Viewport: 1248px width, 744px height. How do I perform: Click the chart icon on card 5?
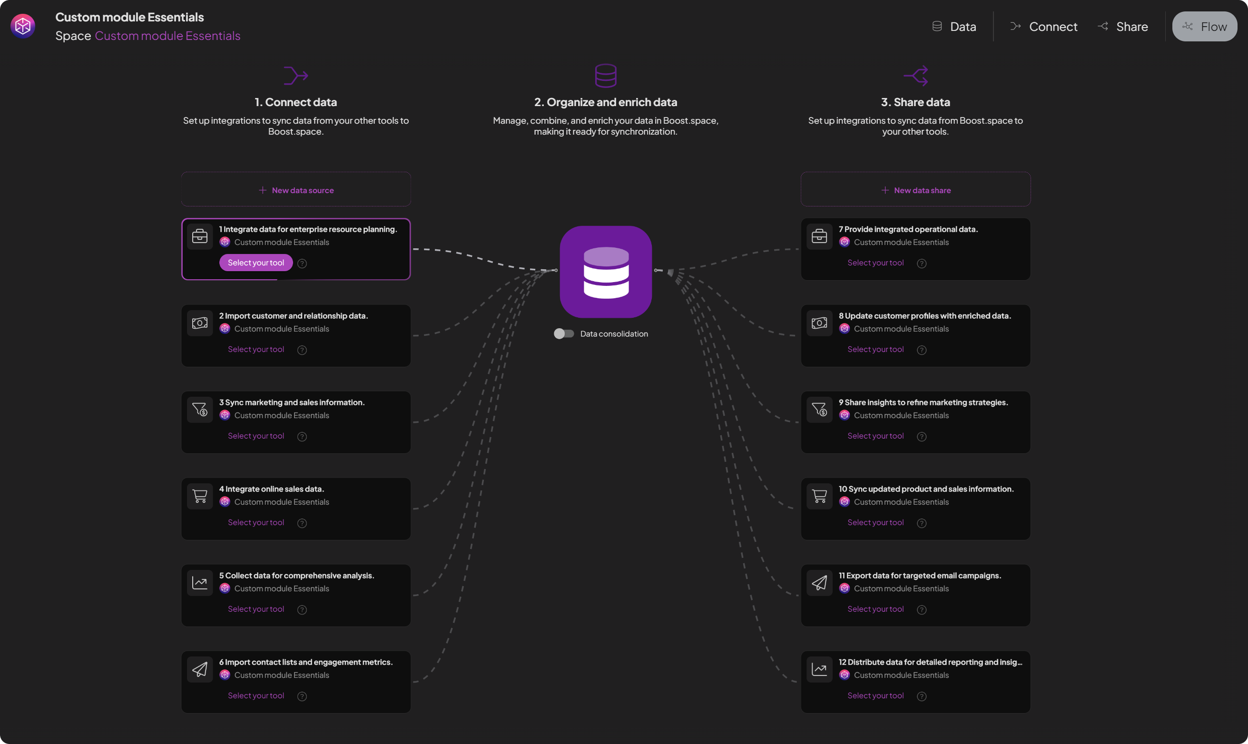(x=199, y=583)
